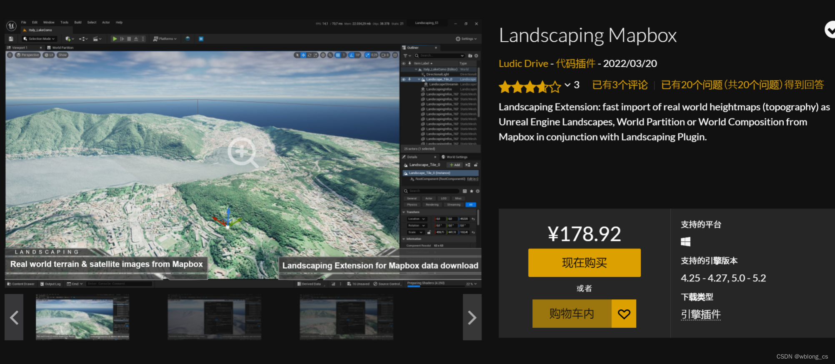The height and width of the screenshot is (364, 835).
Task: Click the 现在购买 buy now button
Action: pos(584,263)
